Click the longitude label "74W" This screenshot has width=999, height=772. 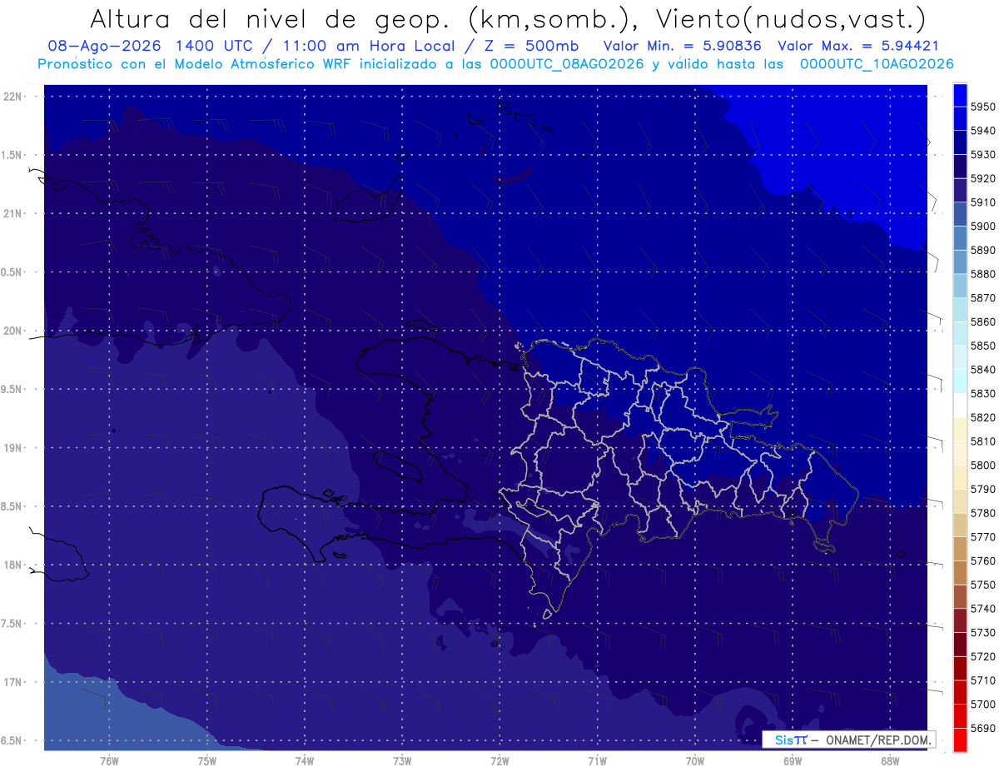click(305, 760)
